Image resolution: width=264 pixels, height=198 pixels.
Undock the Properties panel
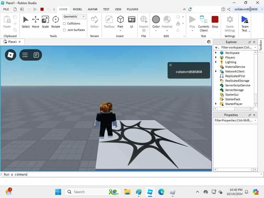[x=250, y=115]
